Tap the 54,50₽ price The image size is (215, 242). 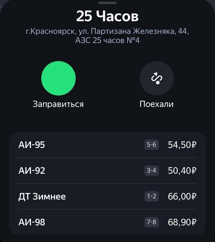182,145
